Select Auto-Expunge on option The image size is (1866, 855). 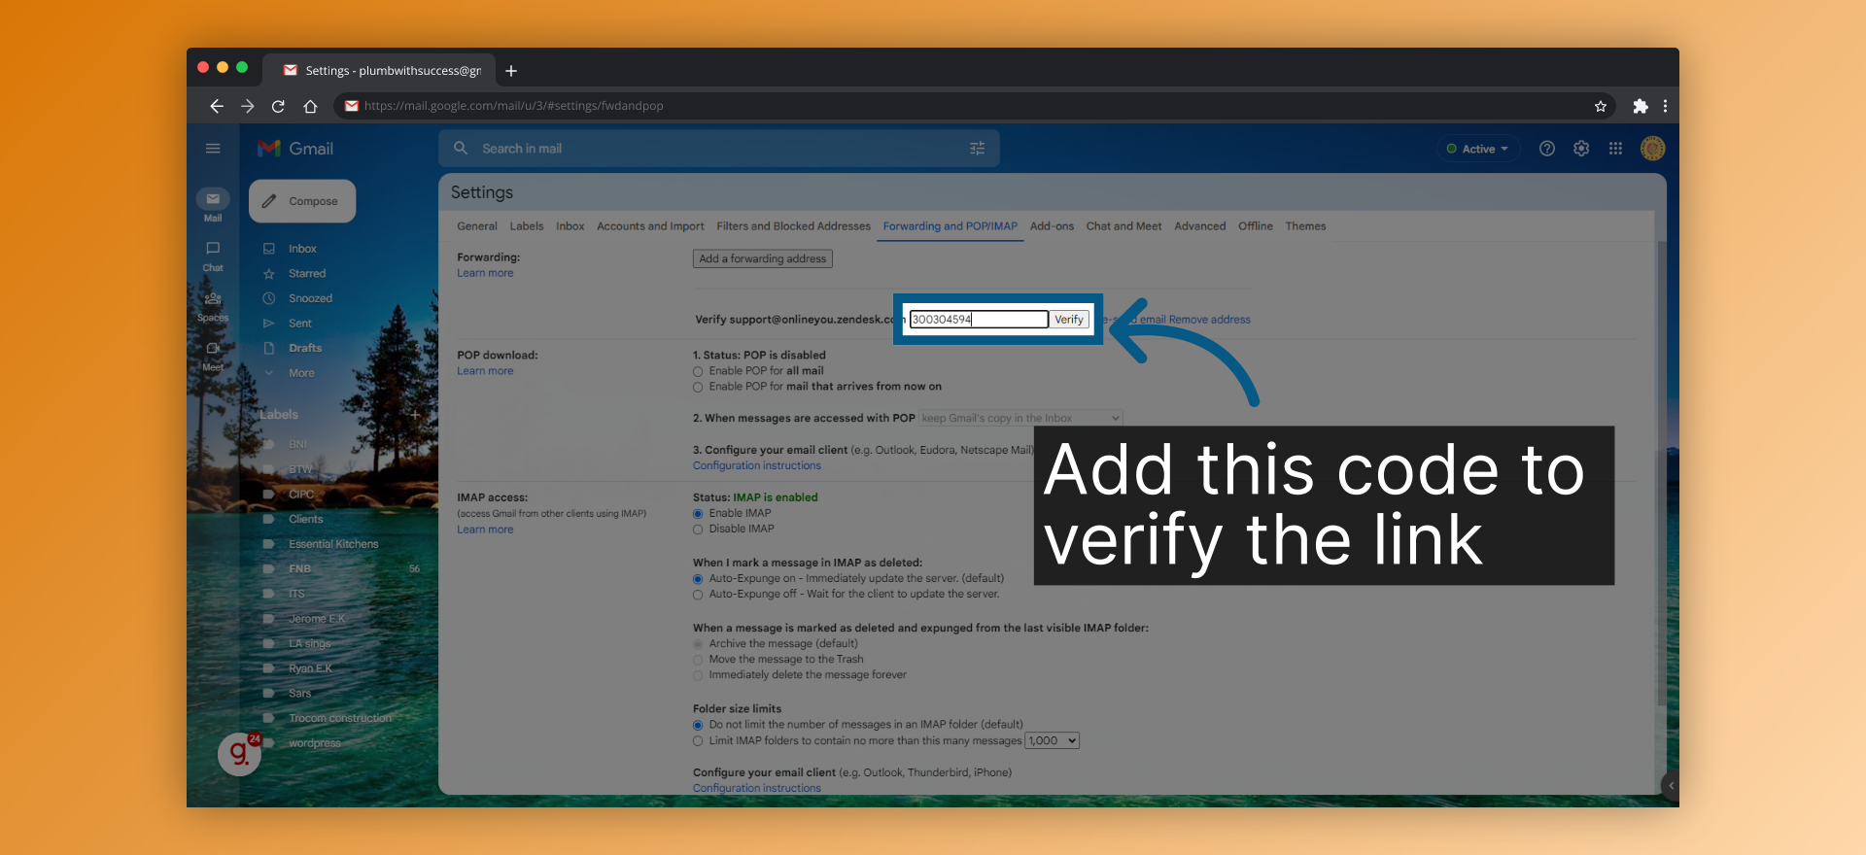(x=698, y=579)
